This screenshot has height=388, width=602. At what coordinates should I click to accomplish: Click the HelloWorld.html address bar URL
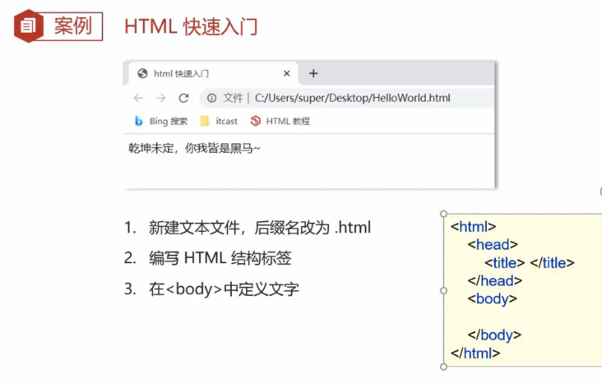tap(353, 99)
